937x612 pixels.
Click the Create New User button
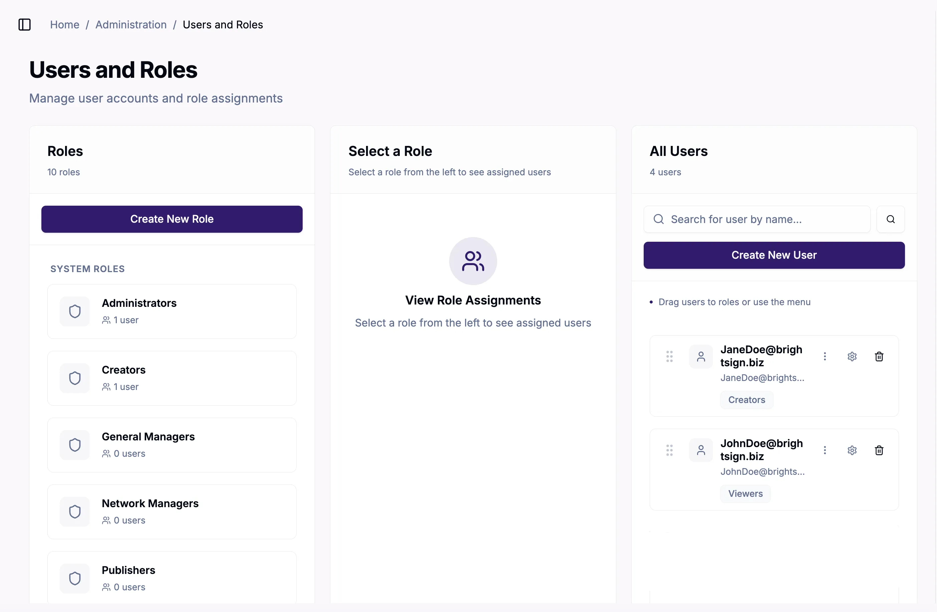[x=774, y=255]
